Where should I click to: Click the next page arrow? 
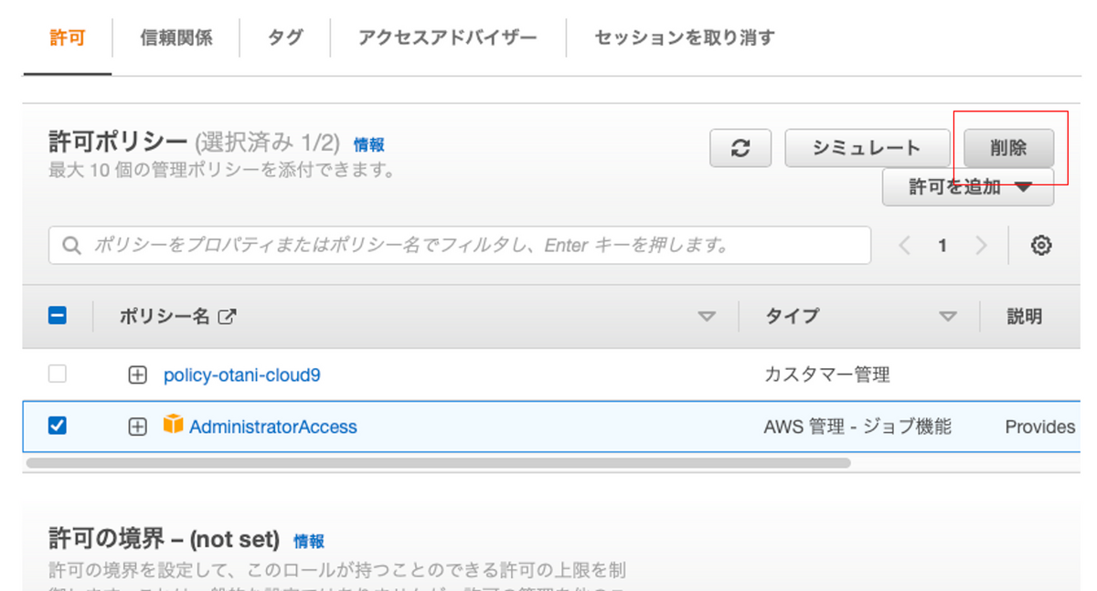tap(981, 245)
